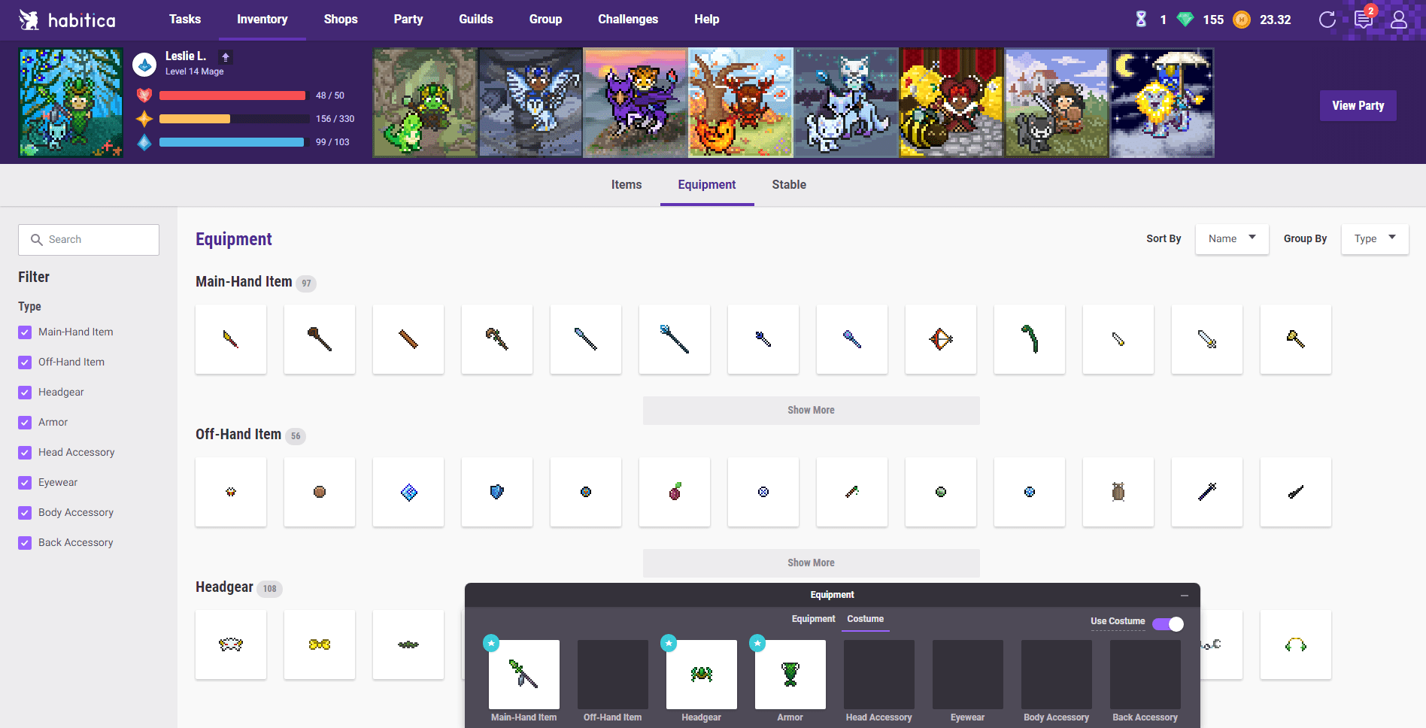Select the blue diamond shield item
This screenshot has height=728, width=1426.
point(408,492)
